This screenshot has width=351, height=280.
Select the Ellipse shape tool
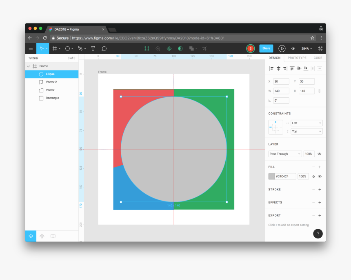click(68, 48)
